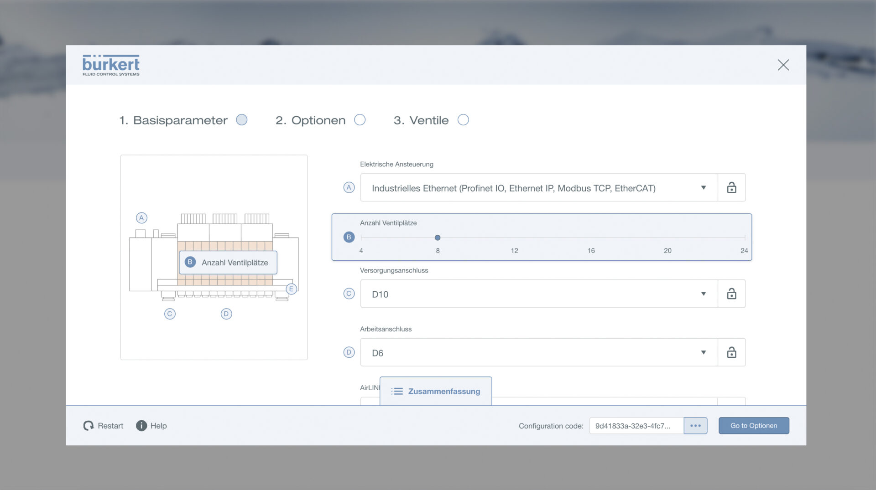876x490 pixels.
Task: Click the lock icon for Elektrische Ansteuerung
Action: pyautogui.click(x=731, y=187)
